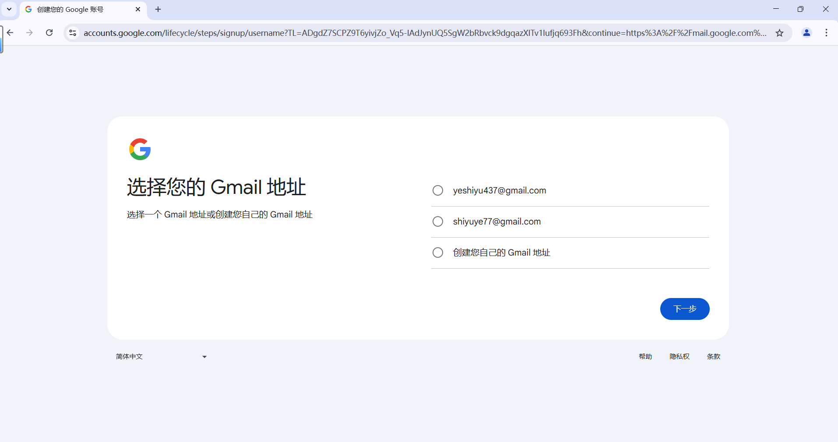Click the 选择您的 Gmail 地址 heading
Viewport: 838px width, 442px height.
216,187
